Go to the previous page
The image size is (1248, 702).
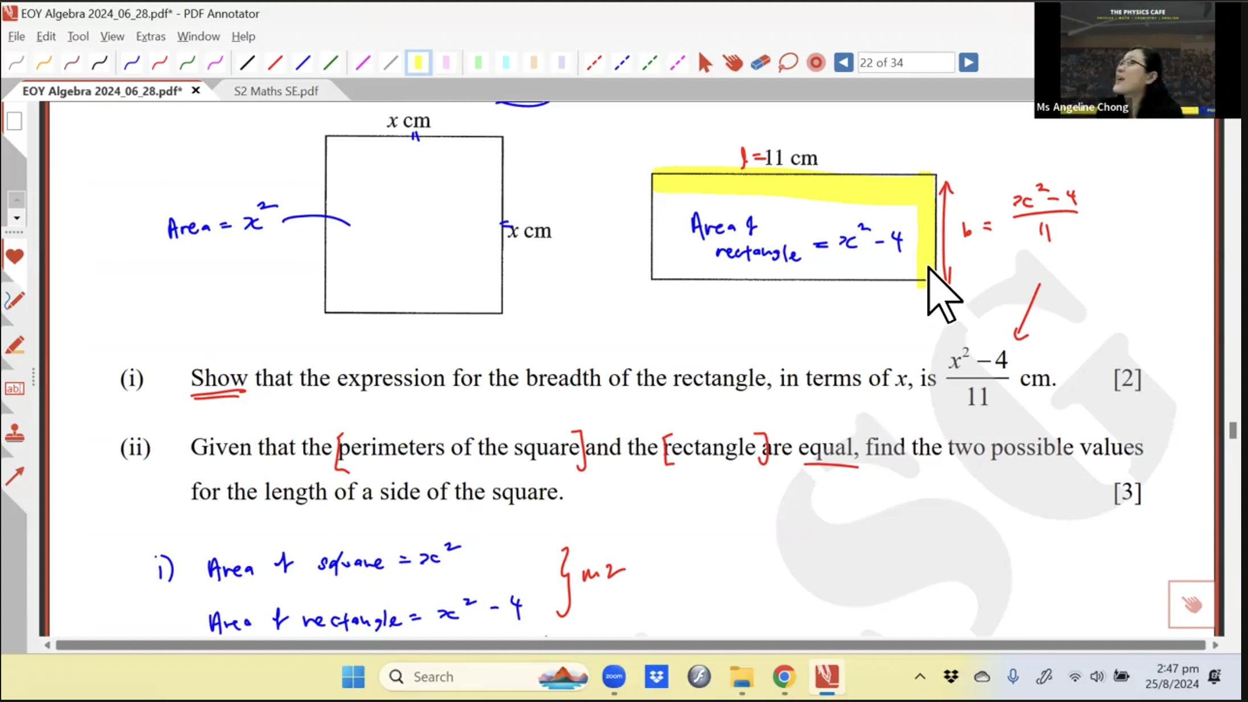[843, 63]
